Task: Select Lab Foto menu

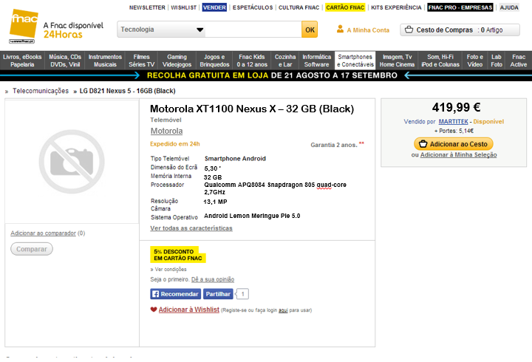Action: (497, 61)
